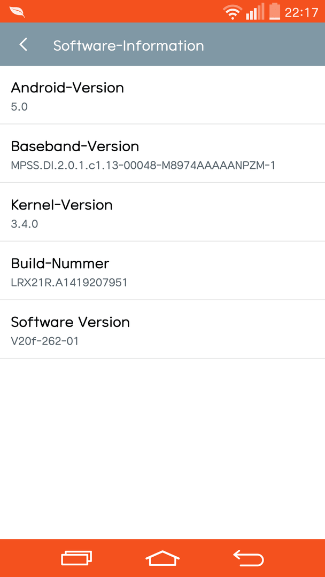Tap the home navigation button
The image size is (325, 577).
point(162,558)
